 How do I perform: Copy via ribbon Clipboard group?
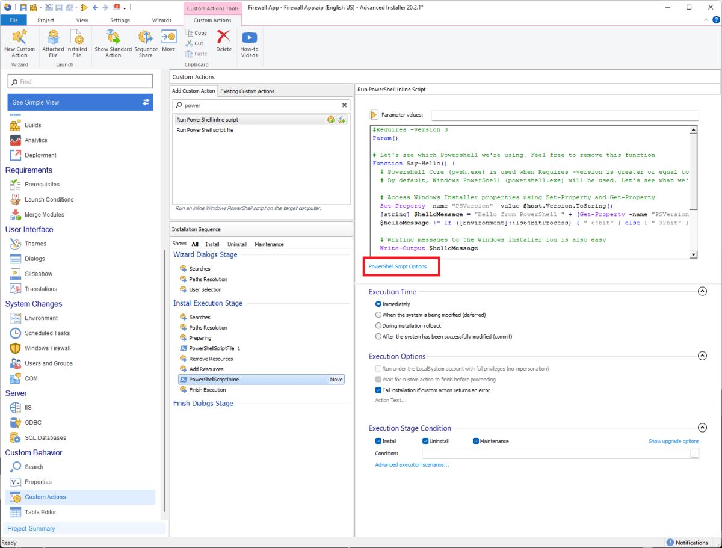click(x=197, y=33)
